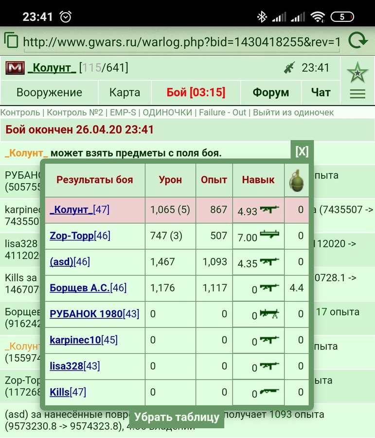Image resolution: width=375 pixels, height=438 pixels.
Task: Click the Урон column header
Action: tap(170, 180)
